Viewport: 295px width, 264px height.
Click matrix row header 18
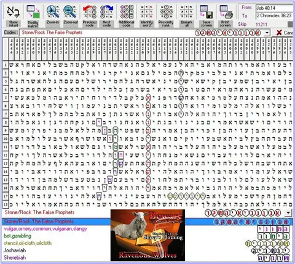pyautogui.click(x=6, y=204)
